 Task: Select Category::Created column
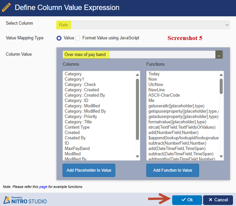(82, 90)
